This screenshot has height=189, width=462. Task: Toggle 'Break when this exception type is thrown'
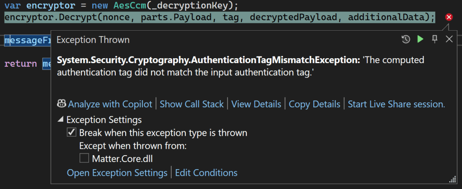tap(71, 133)
